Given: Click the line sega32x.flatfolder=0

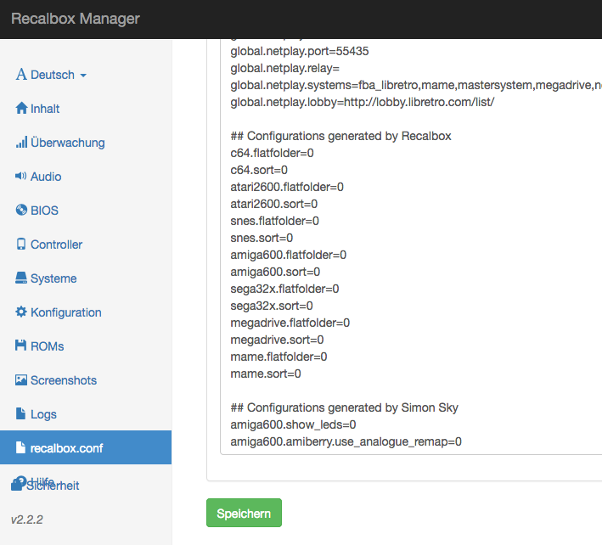Looking at the screenshot, I should (285, 289).
